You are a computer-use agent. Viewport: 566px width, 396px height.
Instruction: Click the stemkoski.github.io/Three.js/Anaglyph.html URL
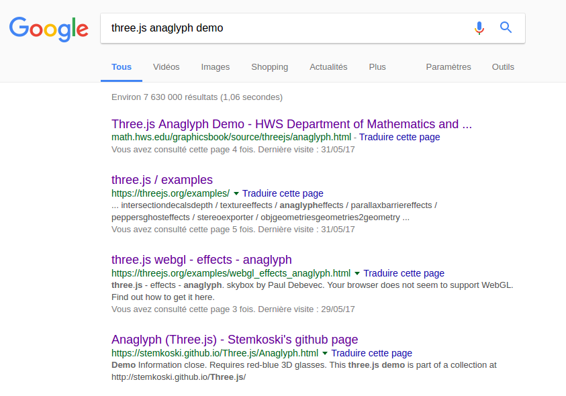tap(215, 353)
